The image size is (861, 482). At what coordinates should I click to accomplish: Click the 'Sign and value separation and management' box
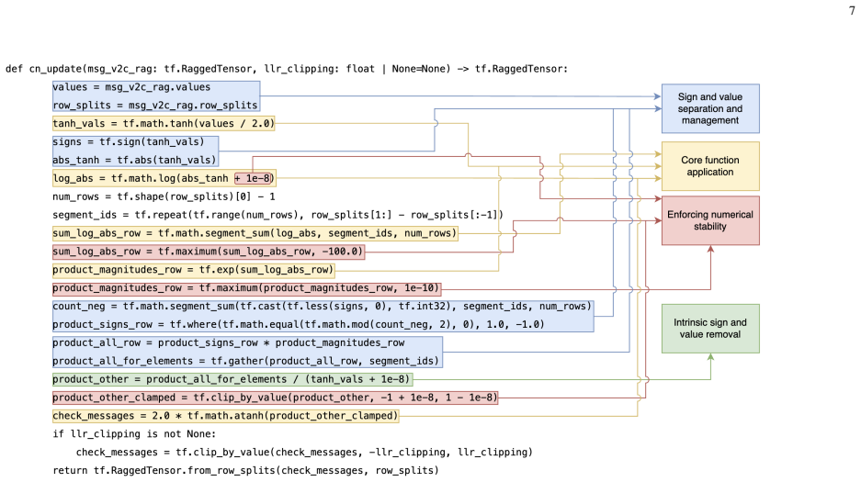click(710, 108)
